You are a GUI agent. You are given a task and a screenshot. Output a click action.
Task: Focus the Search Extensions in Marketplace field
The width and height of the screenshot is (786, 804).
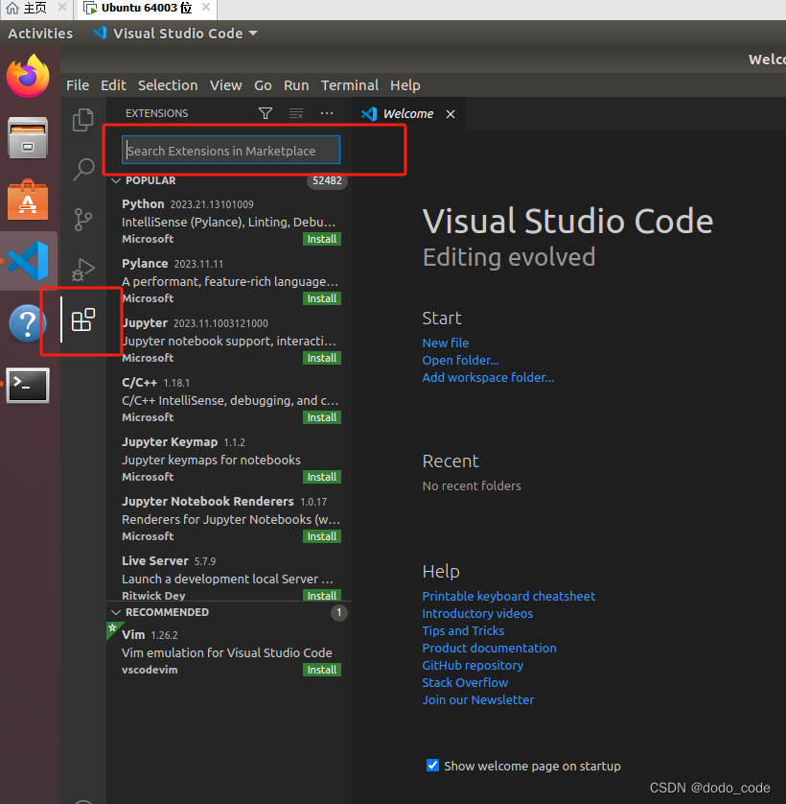pos(231,151)
